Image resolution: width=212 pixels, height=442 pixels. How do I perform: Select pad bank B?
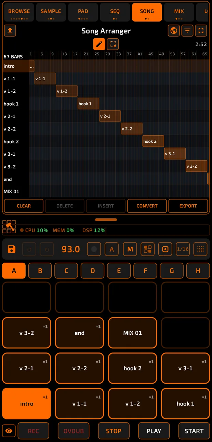point(40,271)
